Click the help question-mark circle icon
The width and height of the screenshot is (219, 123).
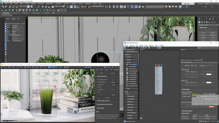[x=65, y=10]
